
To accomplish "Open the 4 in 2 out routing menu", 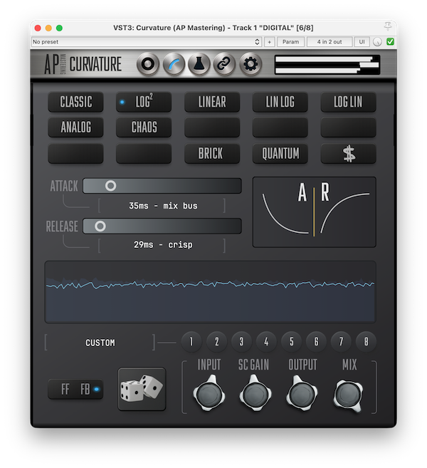I will [x=330, y=42].
